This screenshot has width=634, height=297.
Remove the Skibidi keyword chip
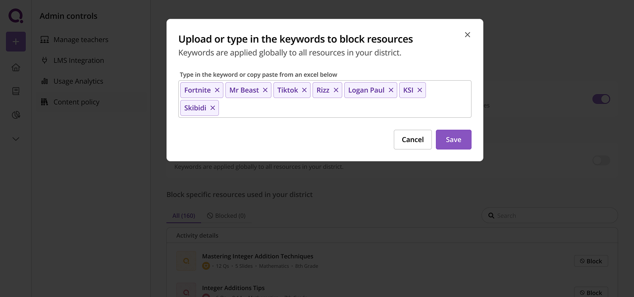point(212,108)
